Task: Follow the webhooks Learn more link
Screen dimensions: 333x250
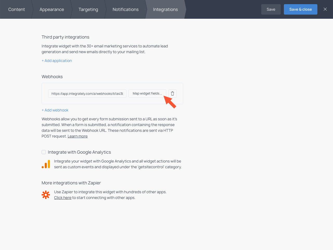Action: [78, 136]
